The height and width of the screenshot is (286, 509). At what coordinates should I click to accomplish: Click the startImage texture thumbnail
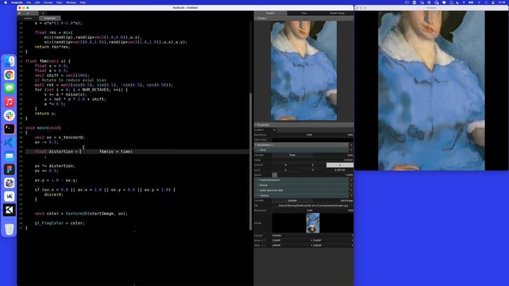click(x=312, y=222)
